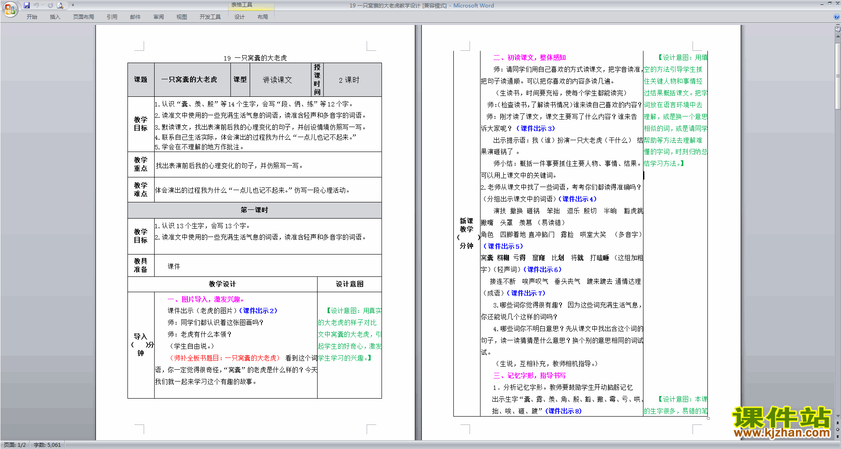Click the vertical scrollbar up arrow
The width and height of the screenshot is (841, 449).
click(x=838, y=37)
